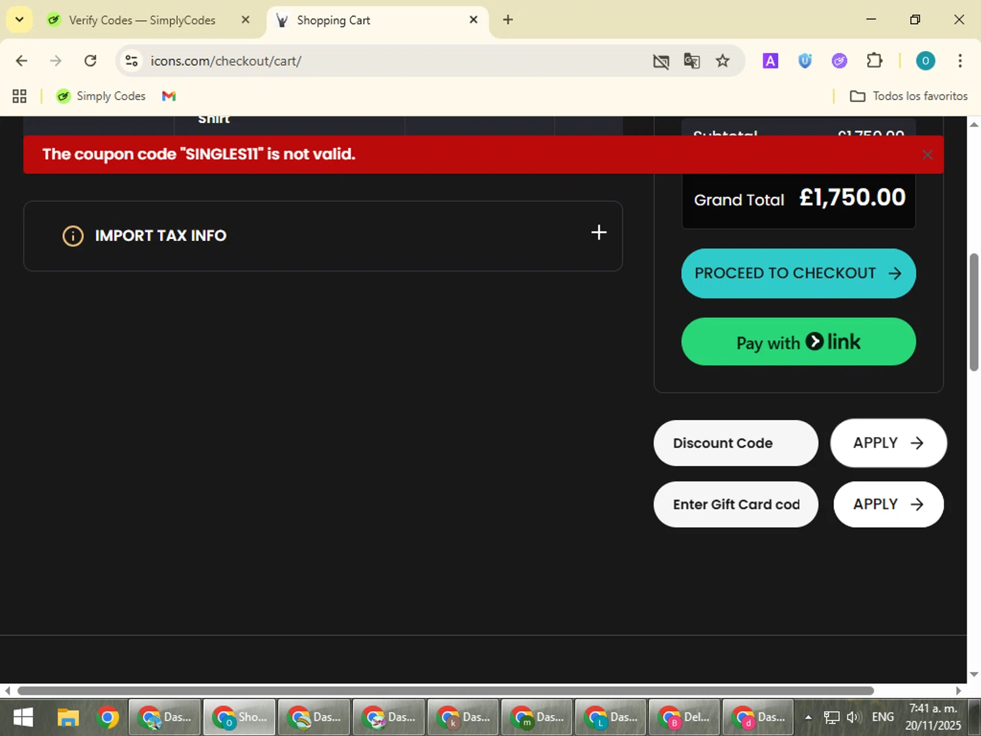The width and height of the screenshot is (981, 736).
Task: Open volume control tray icon
Action: tap(853, 718)
